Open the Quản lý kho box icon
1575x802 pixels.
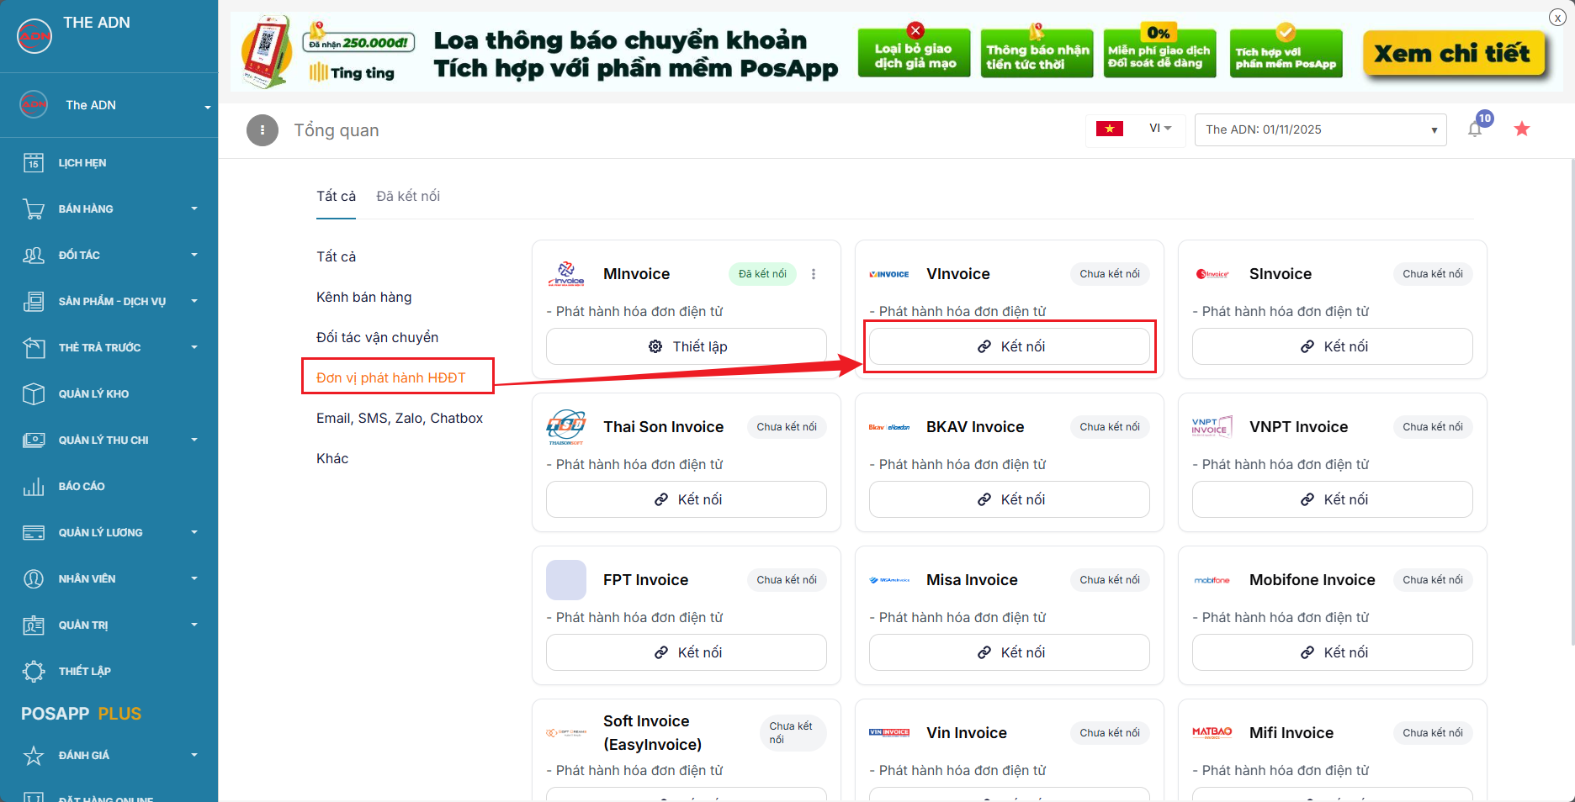pos(34,394)
